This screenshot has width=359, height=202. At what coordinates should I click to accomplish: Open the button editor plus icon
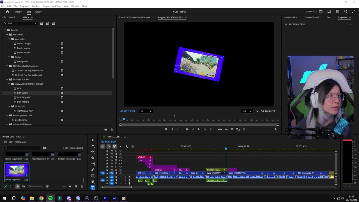click(x=275, y=129)
